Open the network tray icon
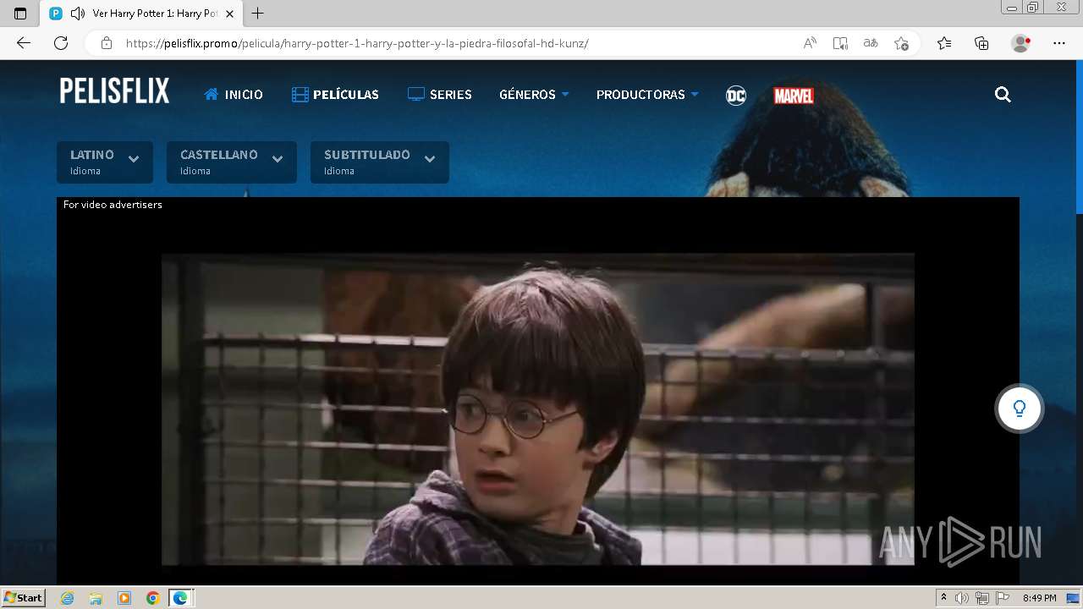Image resolution: width=1083 pixels, height=609 pixels. (982, 598)
